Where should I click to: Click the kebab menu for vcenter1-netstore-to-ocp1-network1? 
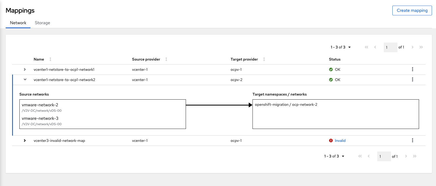coord(412,69)
